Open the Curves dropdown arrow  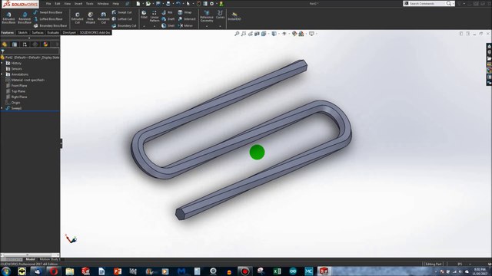(221, 26)
